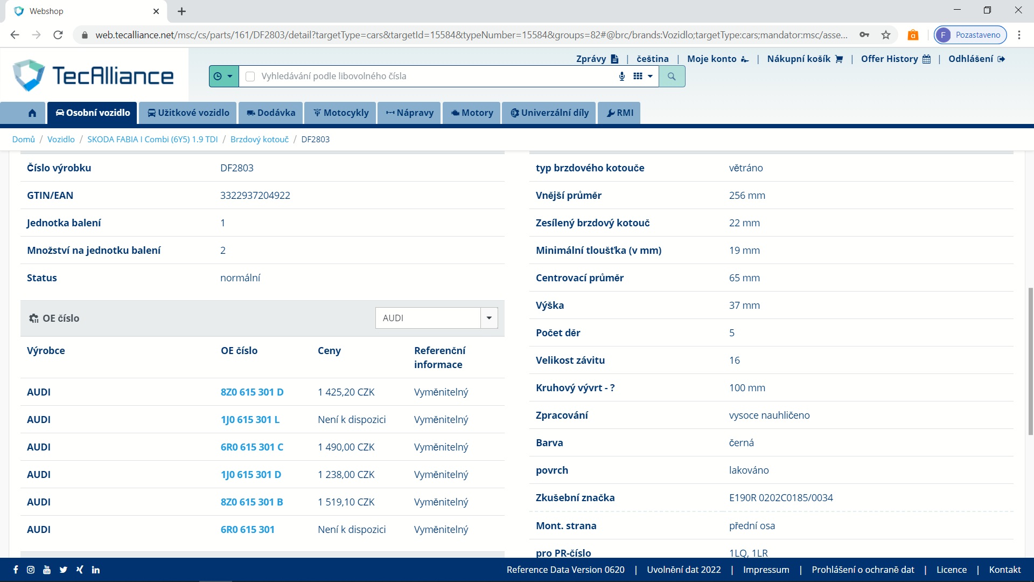Click the LinkedIn icon in footer

96,570
